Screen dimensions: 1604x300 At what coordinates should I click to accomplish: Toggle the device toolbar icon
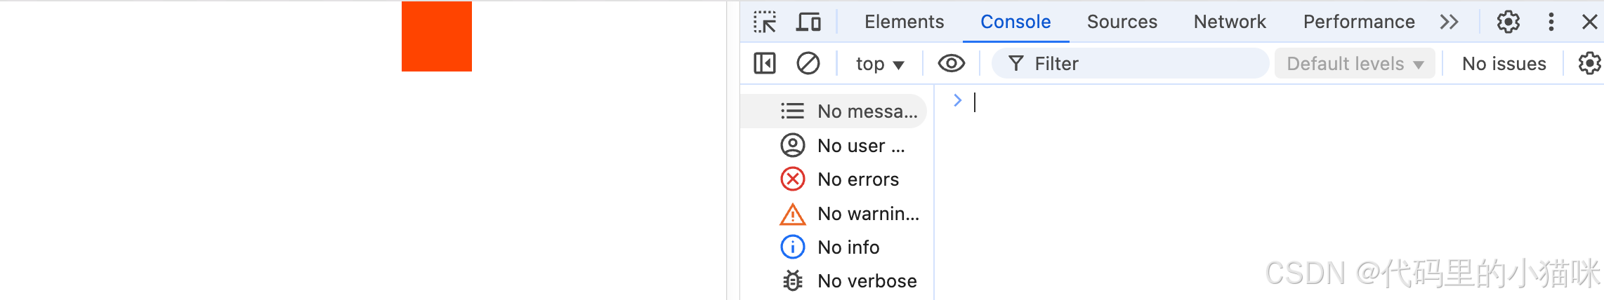[808, 22]
